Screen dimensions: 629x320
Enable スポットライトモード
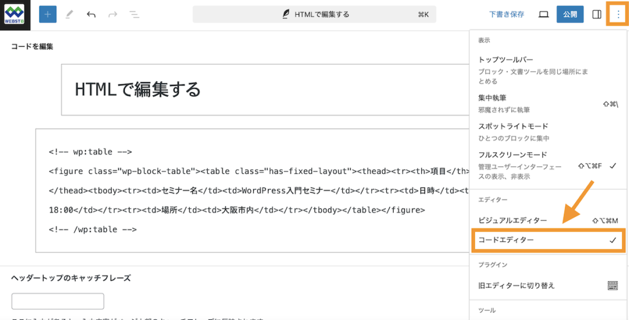click(547, 132)
